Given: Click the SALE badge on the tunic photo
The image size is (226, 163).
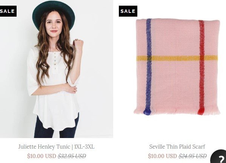Looking at the screenshot, I should pos(8,11).
